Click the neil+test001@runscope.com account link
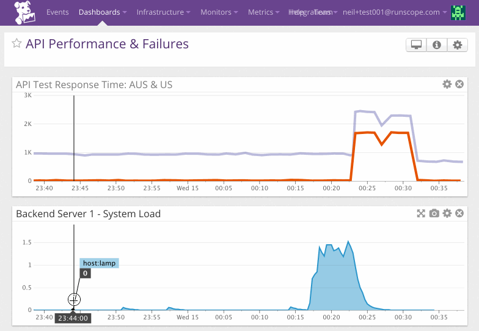 [391, 12]
